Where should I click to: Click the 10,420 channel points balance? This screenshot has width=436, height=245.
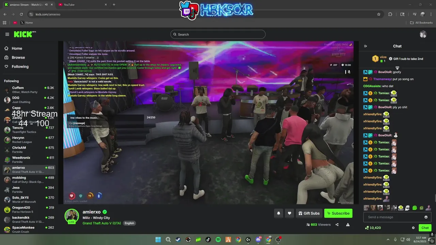pos(373,228)
